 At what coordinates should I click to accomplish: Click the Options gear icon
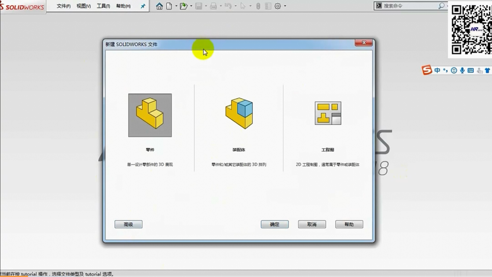pyautogui.click(x=278, y=6)
